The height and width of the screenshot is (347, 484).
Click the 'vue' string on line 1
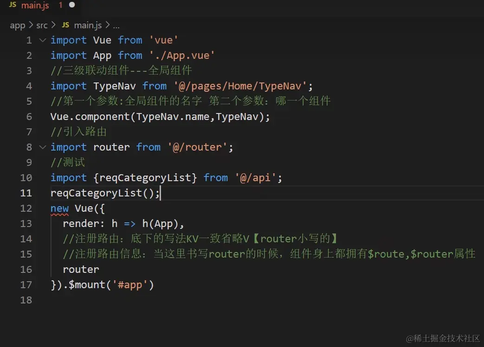click(x=164, y=40)
